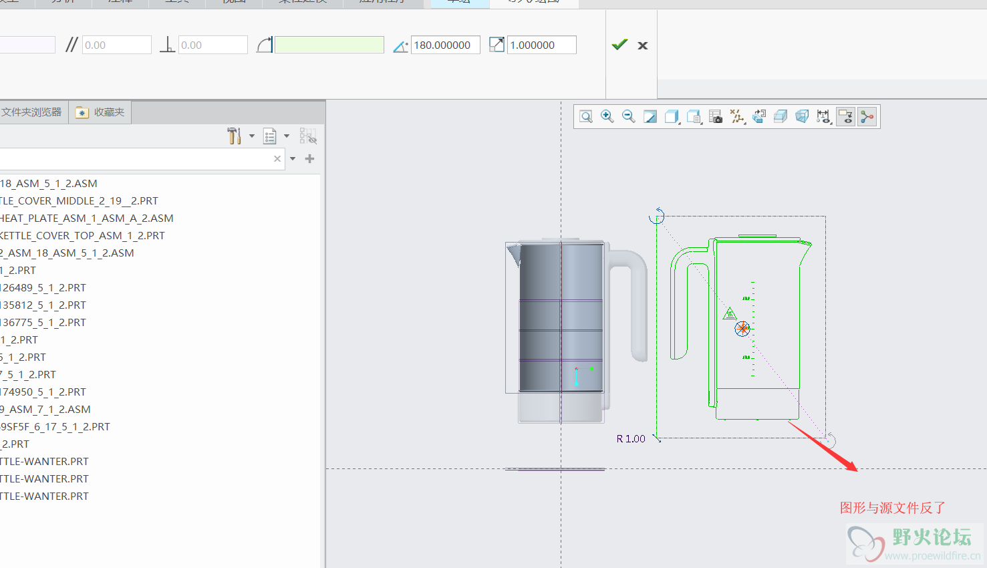Image resolution: width=987 pixels, height=568 pixels.
Task: Select KETTLE_COVER_TOP_ASM_1_2.PRT item
Action: click(x=82, y=235)
